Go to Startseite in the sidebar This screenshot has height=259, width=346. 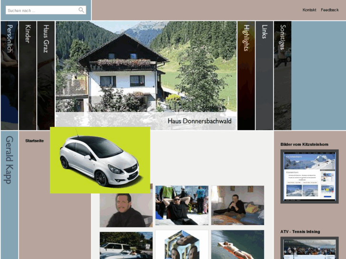point(34,141)
